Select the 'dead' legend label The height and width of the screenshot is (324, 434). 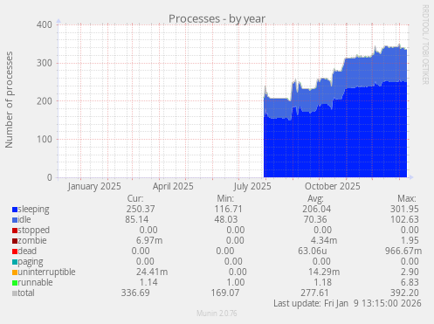pos(27,251)
